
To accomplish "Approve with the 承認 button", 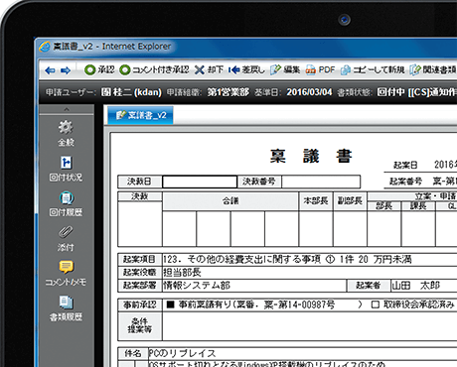I will (99, 69).
